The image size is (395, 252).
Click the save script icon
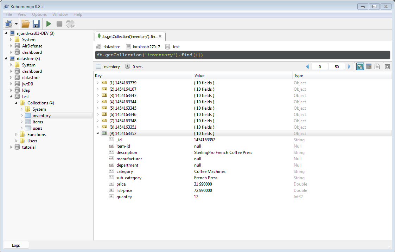(x=36, y=24)
